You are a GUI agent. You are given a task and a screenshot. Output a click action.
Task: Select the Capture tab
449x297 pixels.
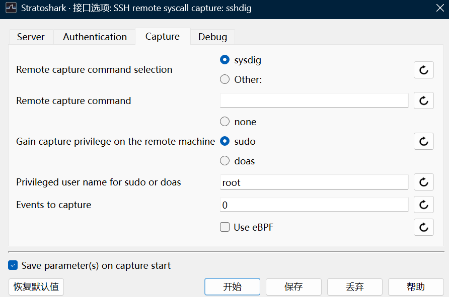tap(163, 36)
